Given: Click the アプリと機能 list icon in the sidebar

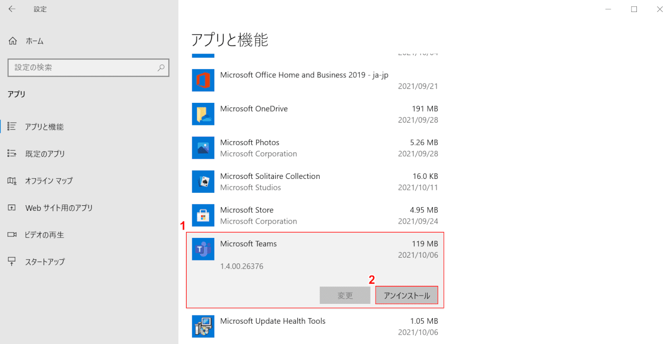Looking at the screenshot, I should [12, 126].
